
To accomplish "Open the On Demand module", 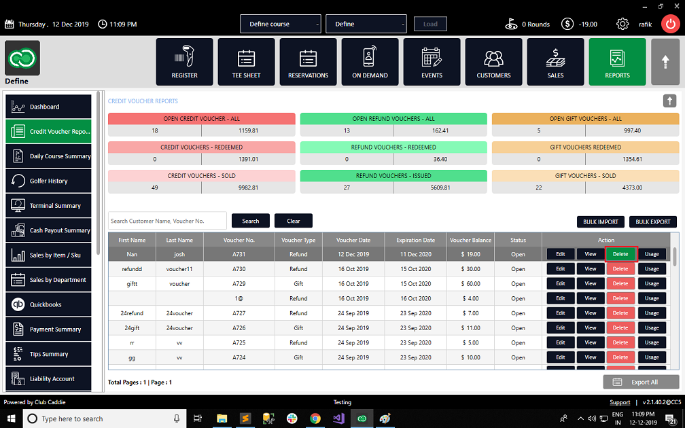I will (x=370, y=62).
